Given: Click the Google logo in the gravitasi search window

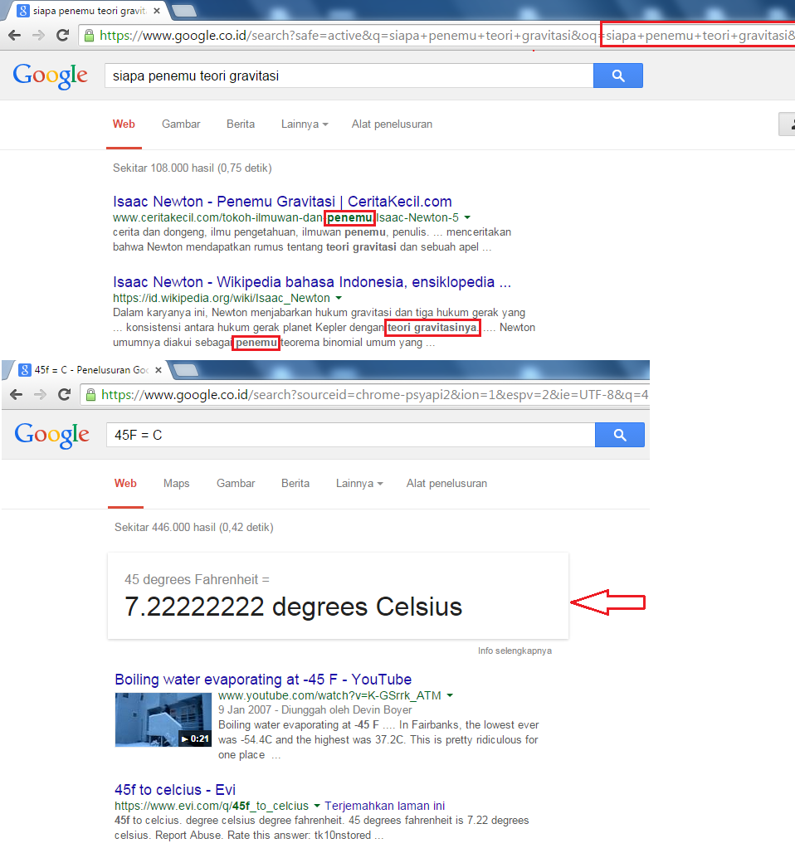Looking at the screenshot, I should coord(50,76).
